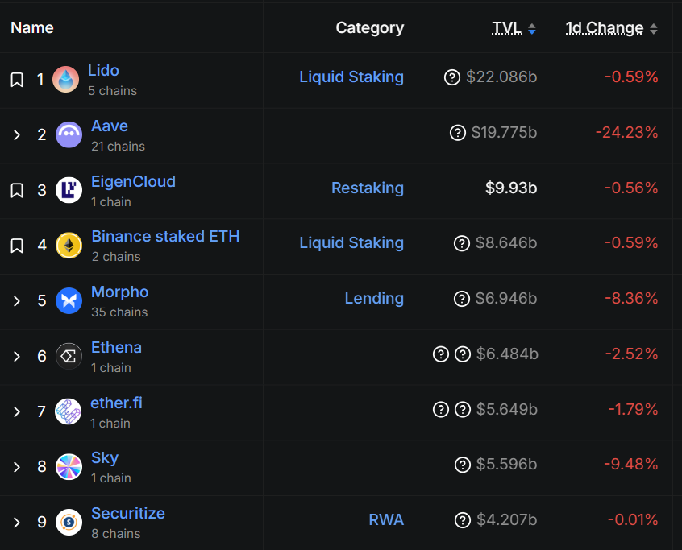This screenshot has height=550, width=682.
Task: Click the -2.52% change value
Action: point(631,354)
